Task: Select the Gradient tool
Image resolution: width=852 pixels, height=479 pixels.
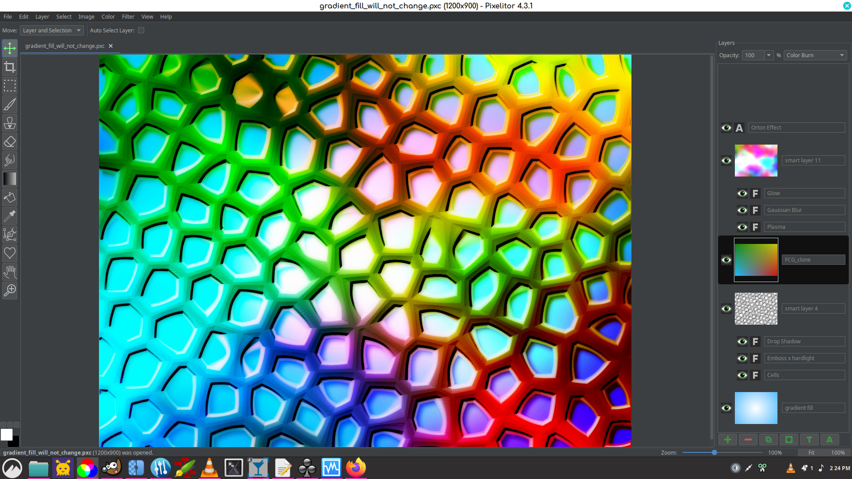Action: [x=10, y=179]
